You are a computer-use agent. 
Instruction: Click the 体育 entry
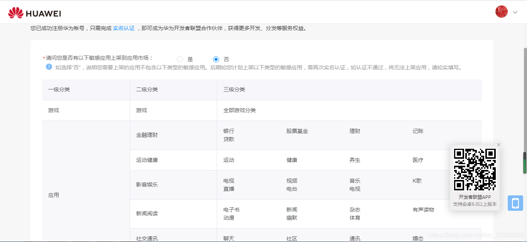(x=355, y=218)
